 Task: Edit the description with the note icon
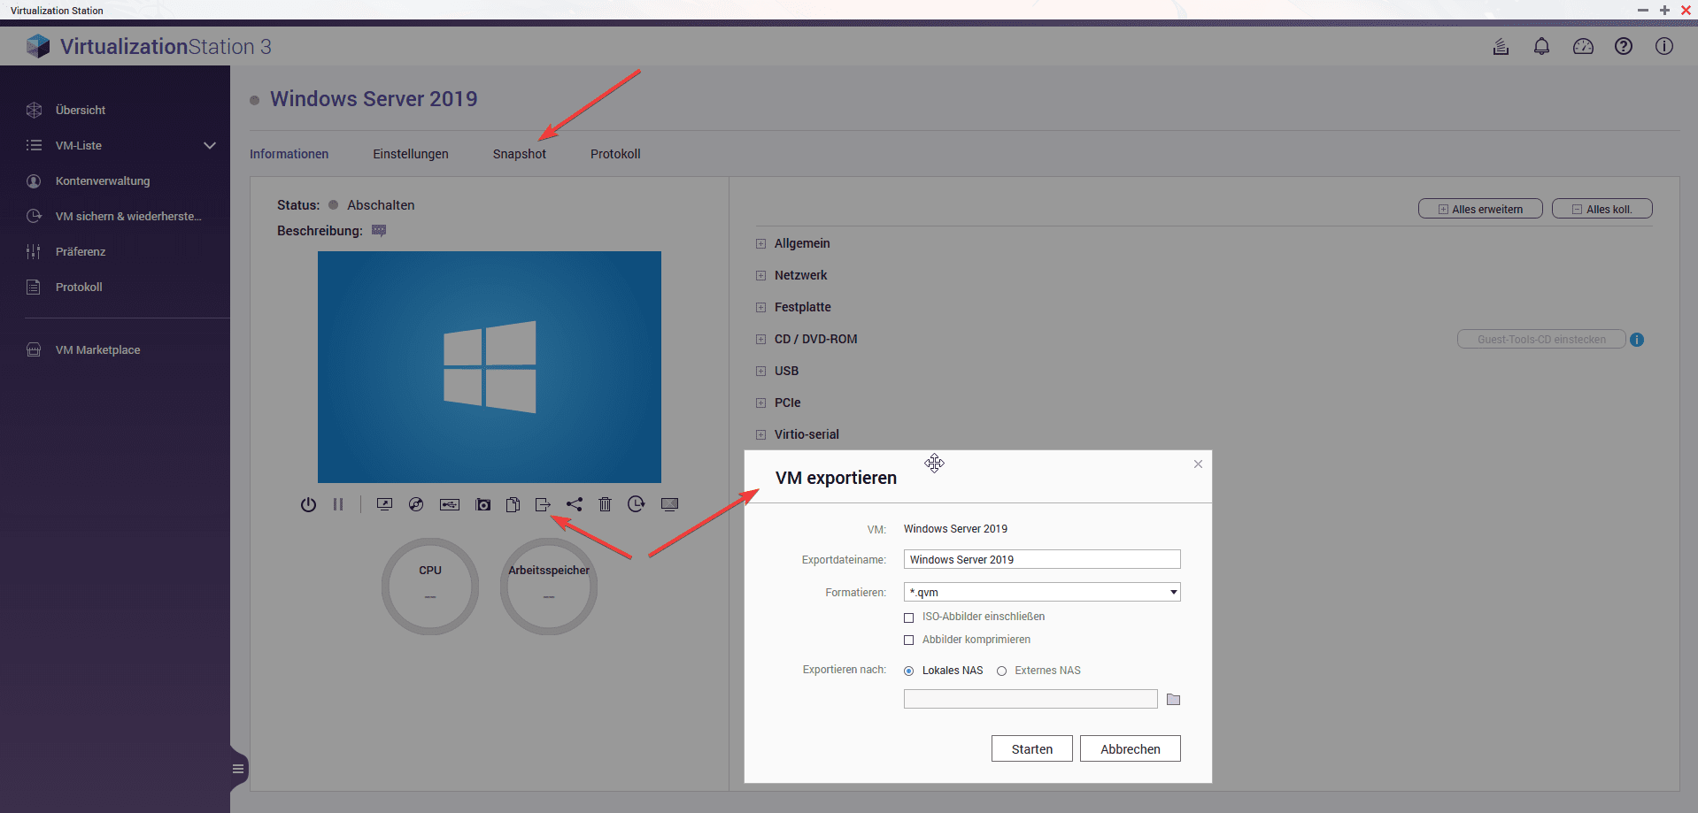[379, 231]
